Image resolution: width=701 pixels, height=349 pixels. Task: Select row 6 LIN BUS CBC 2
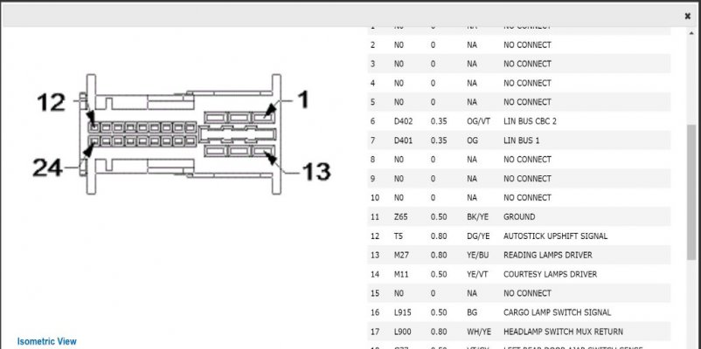pos(519,121)
